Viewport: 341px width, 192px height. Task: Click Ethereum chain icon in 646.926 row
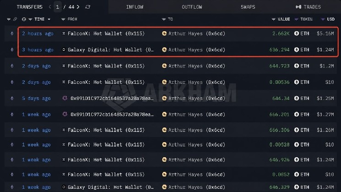12,159
